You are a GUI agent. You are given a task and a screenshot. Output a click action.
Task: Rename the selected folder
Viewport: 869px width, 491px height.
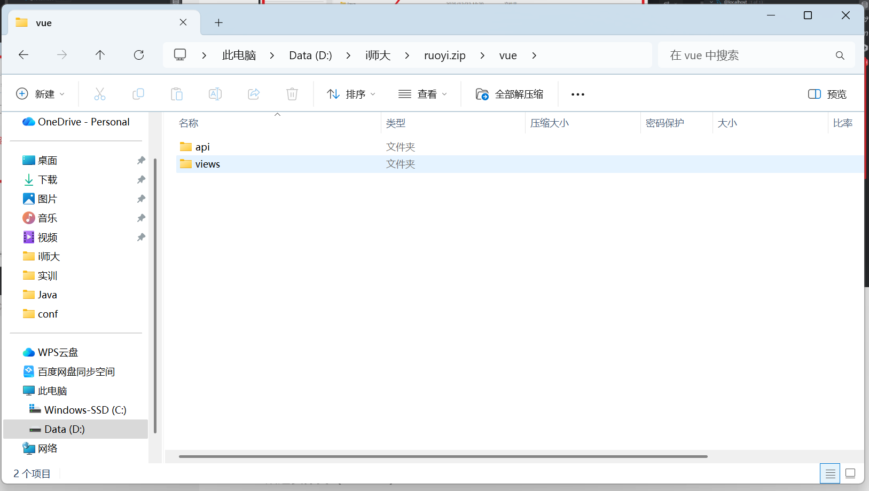pos(215,93)
